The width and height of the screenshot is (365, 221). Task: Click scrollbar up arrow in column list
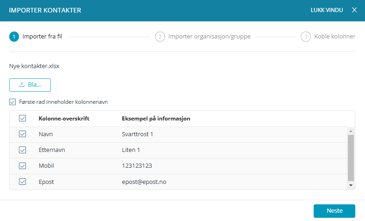351,130
